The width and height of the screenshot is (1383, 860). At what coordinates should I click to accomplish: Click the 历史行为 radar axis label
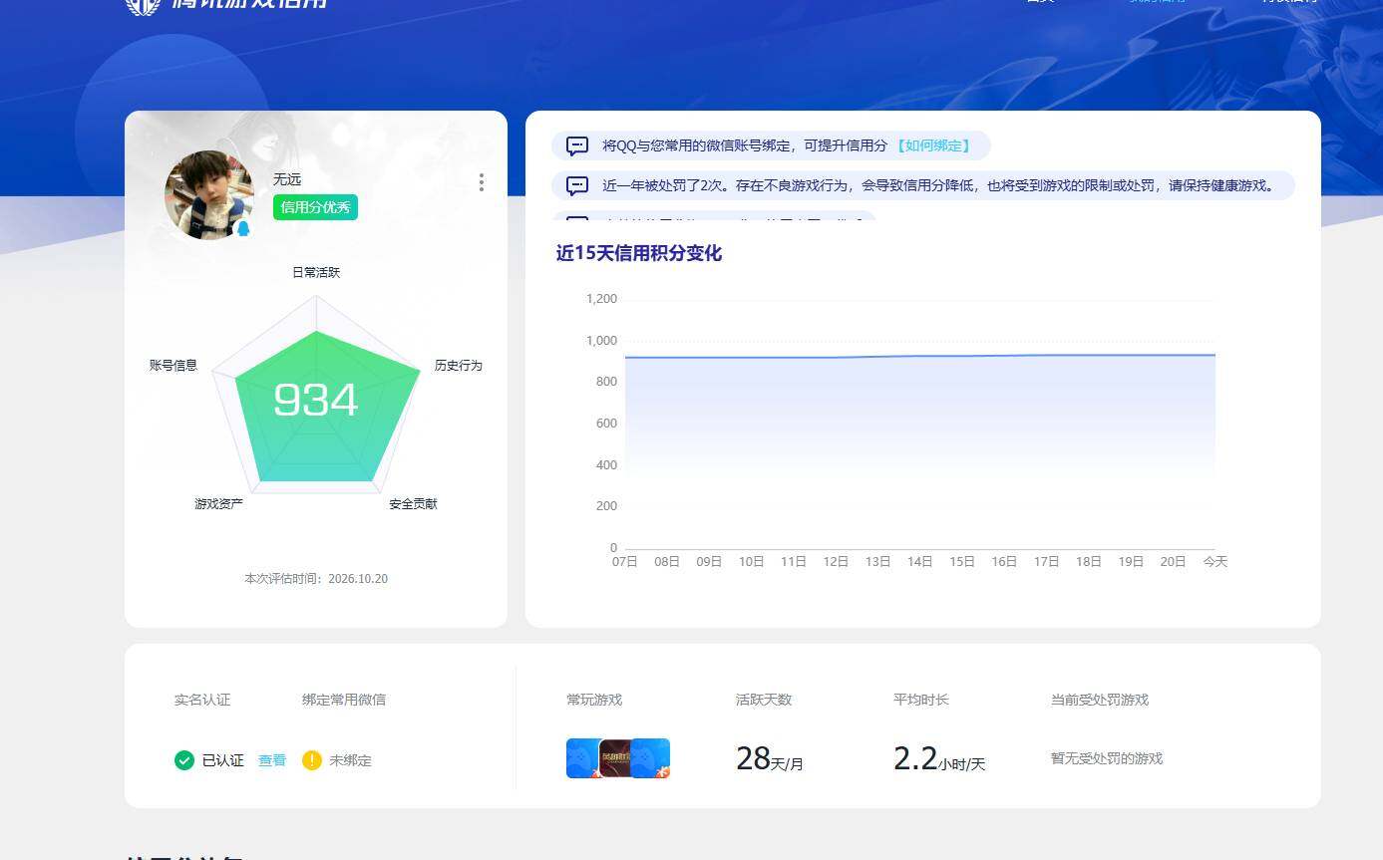459,366
